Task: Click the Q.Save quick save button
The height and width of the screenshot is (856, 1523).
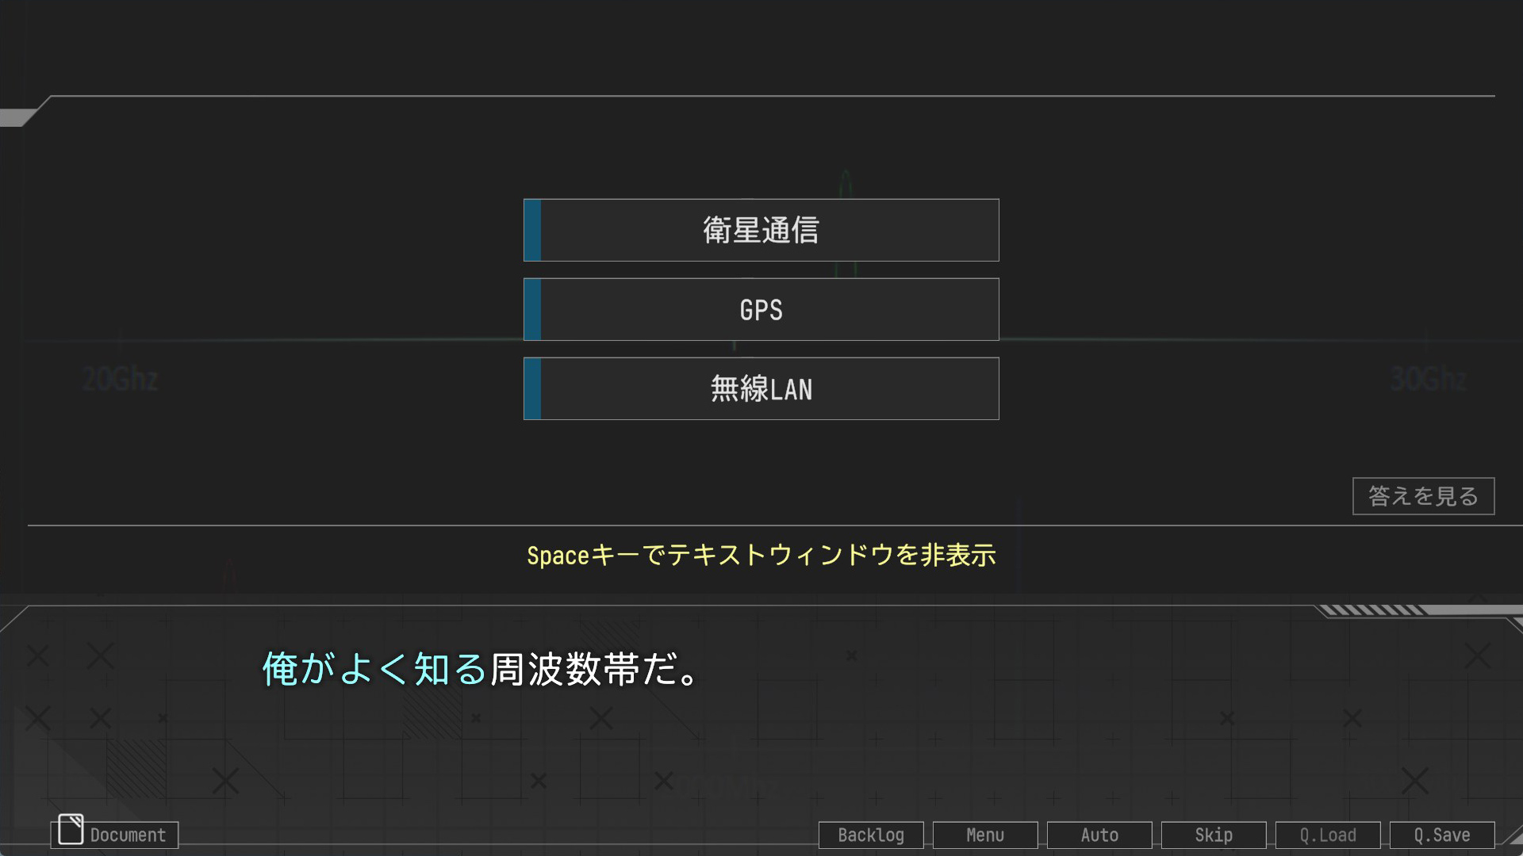Action: tap(1441, 835)
